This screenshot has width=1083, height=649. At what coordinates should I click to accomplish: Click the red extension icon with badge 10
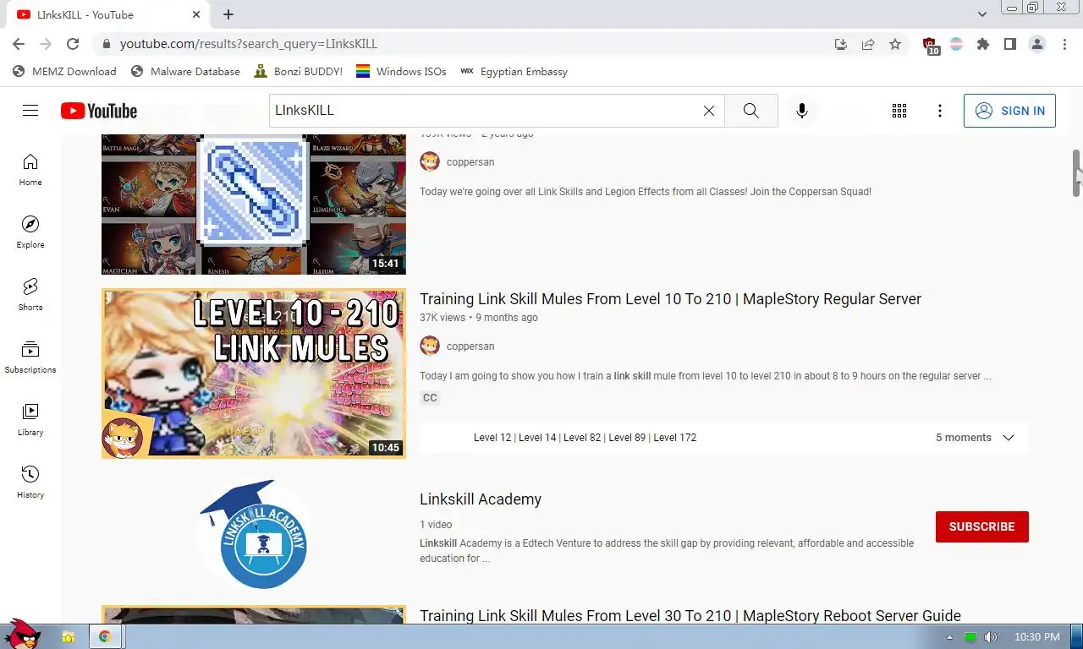click(x=930, y=45)
